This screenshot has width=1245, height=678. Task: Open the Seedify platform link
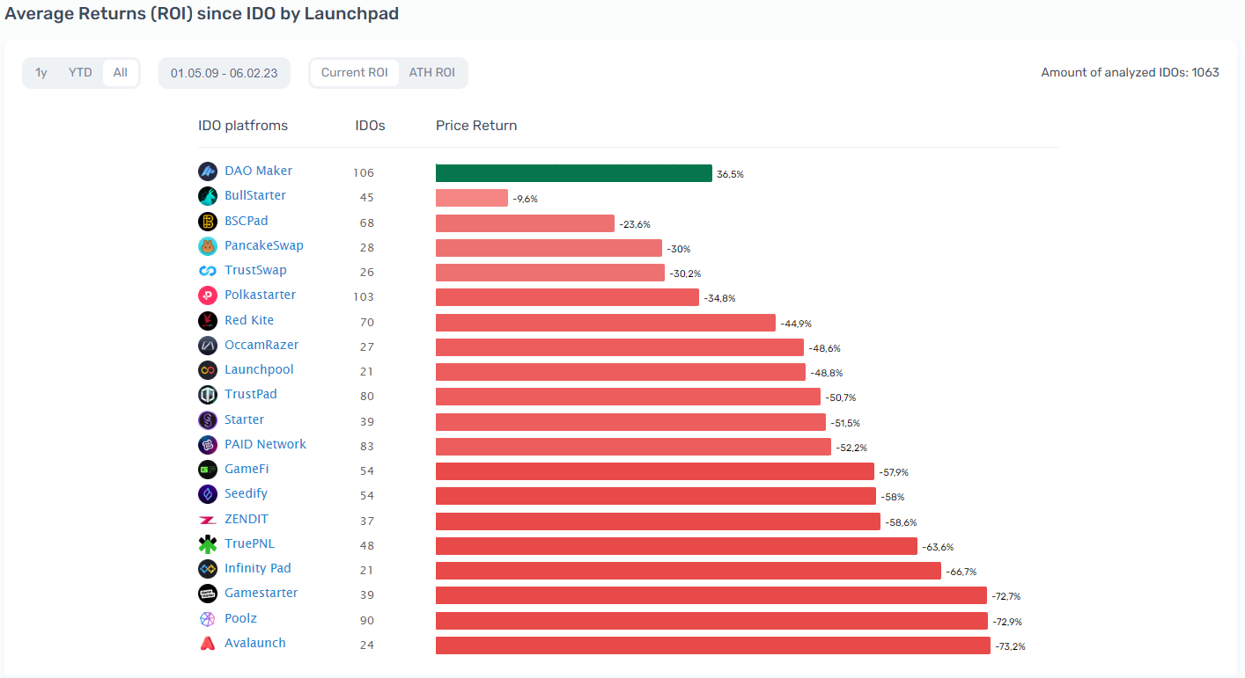click(246, 493)
